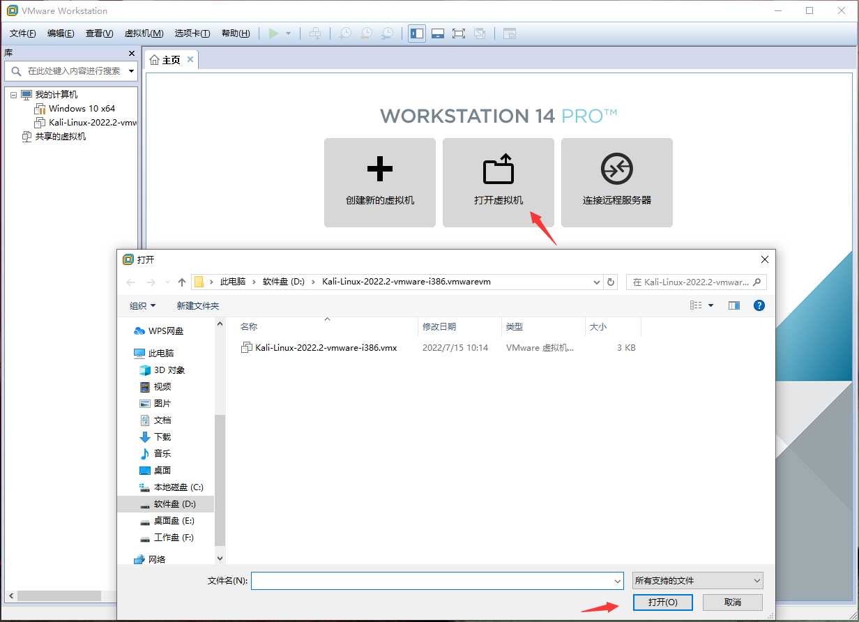Click the revert to snapshot toolbar icon
The image size is (859, 622).
(x=365, y=33)
